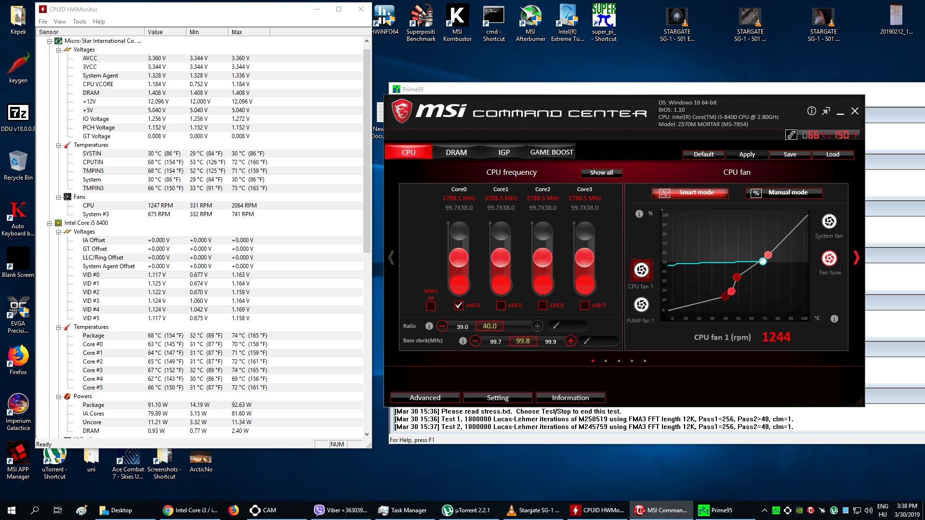This screenshot has height=520, width=925.
Task: Open 7z DDU desktop icon
Action: [18, 117]
